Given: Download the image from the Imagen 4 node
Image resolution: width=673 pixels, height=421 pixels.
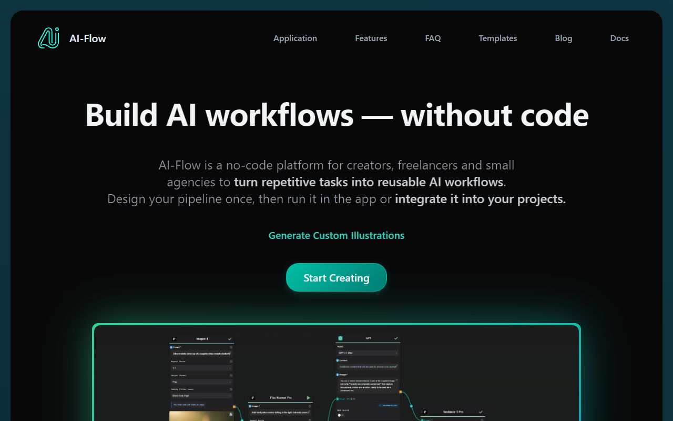Looking at the screenshot, I should click(x=230, y=414).
